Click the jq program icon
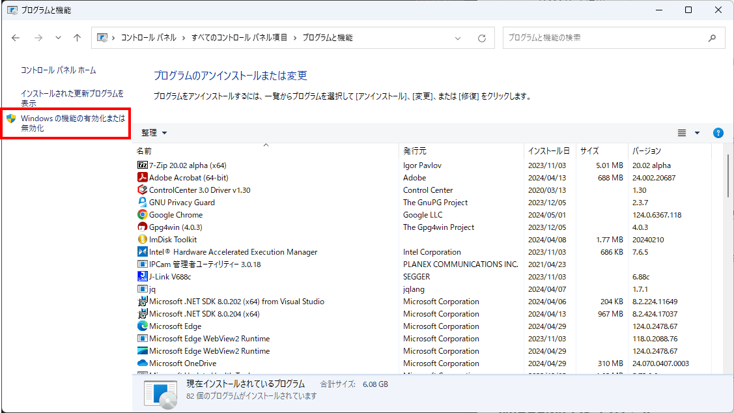734x413 pixels. pos(142,289)
